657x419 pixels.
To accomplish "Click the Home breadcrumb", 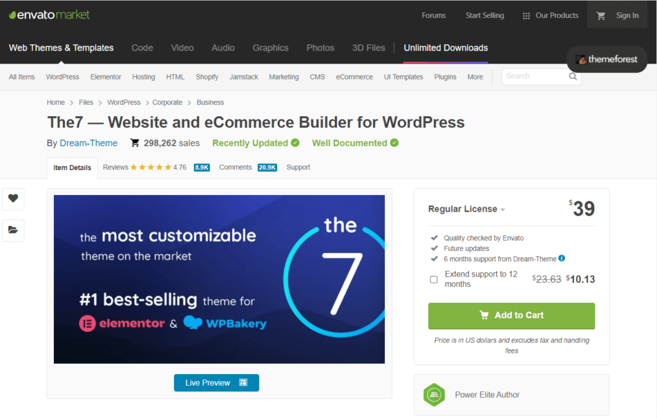I will tap(56, 102).
